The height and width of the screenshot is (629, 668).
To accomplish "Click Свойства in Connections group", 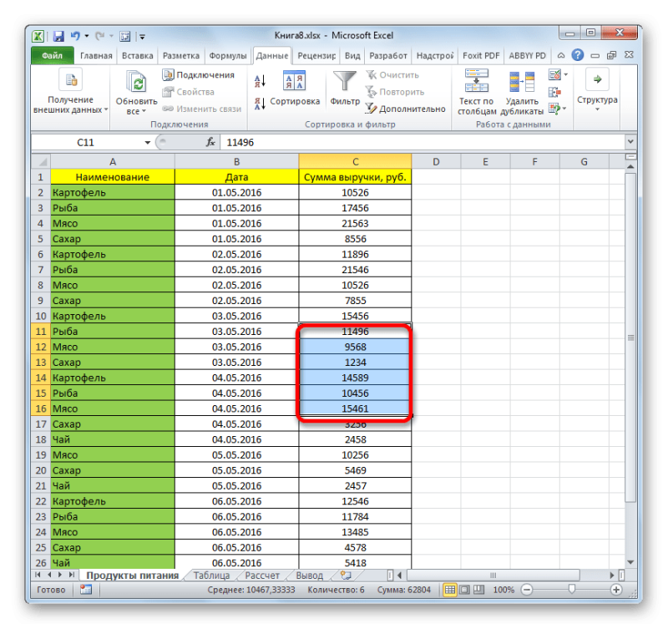I will [189, 92].
